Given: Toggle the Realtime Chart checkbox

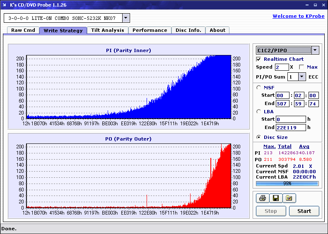Looking at the screenshot, I should [x=258, y=59].
